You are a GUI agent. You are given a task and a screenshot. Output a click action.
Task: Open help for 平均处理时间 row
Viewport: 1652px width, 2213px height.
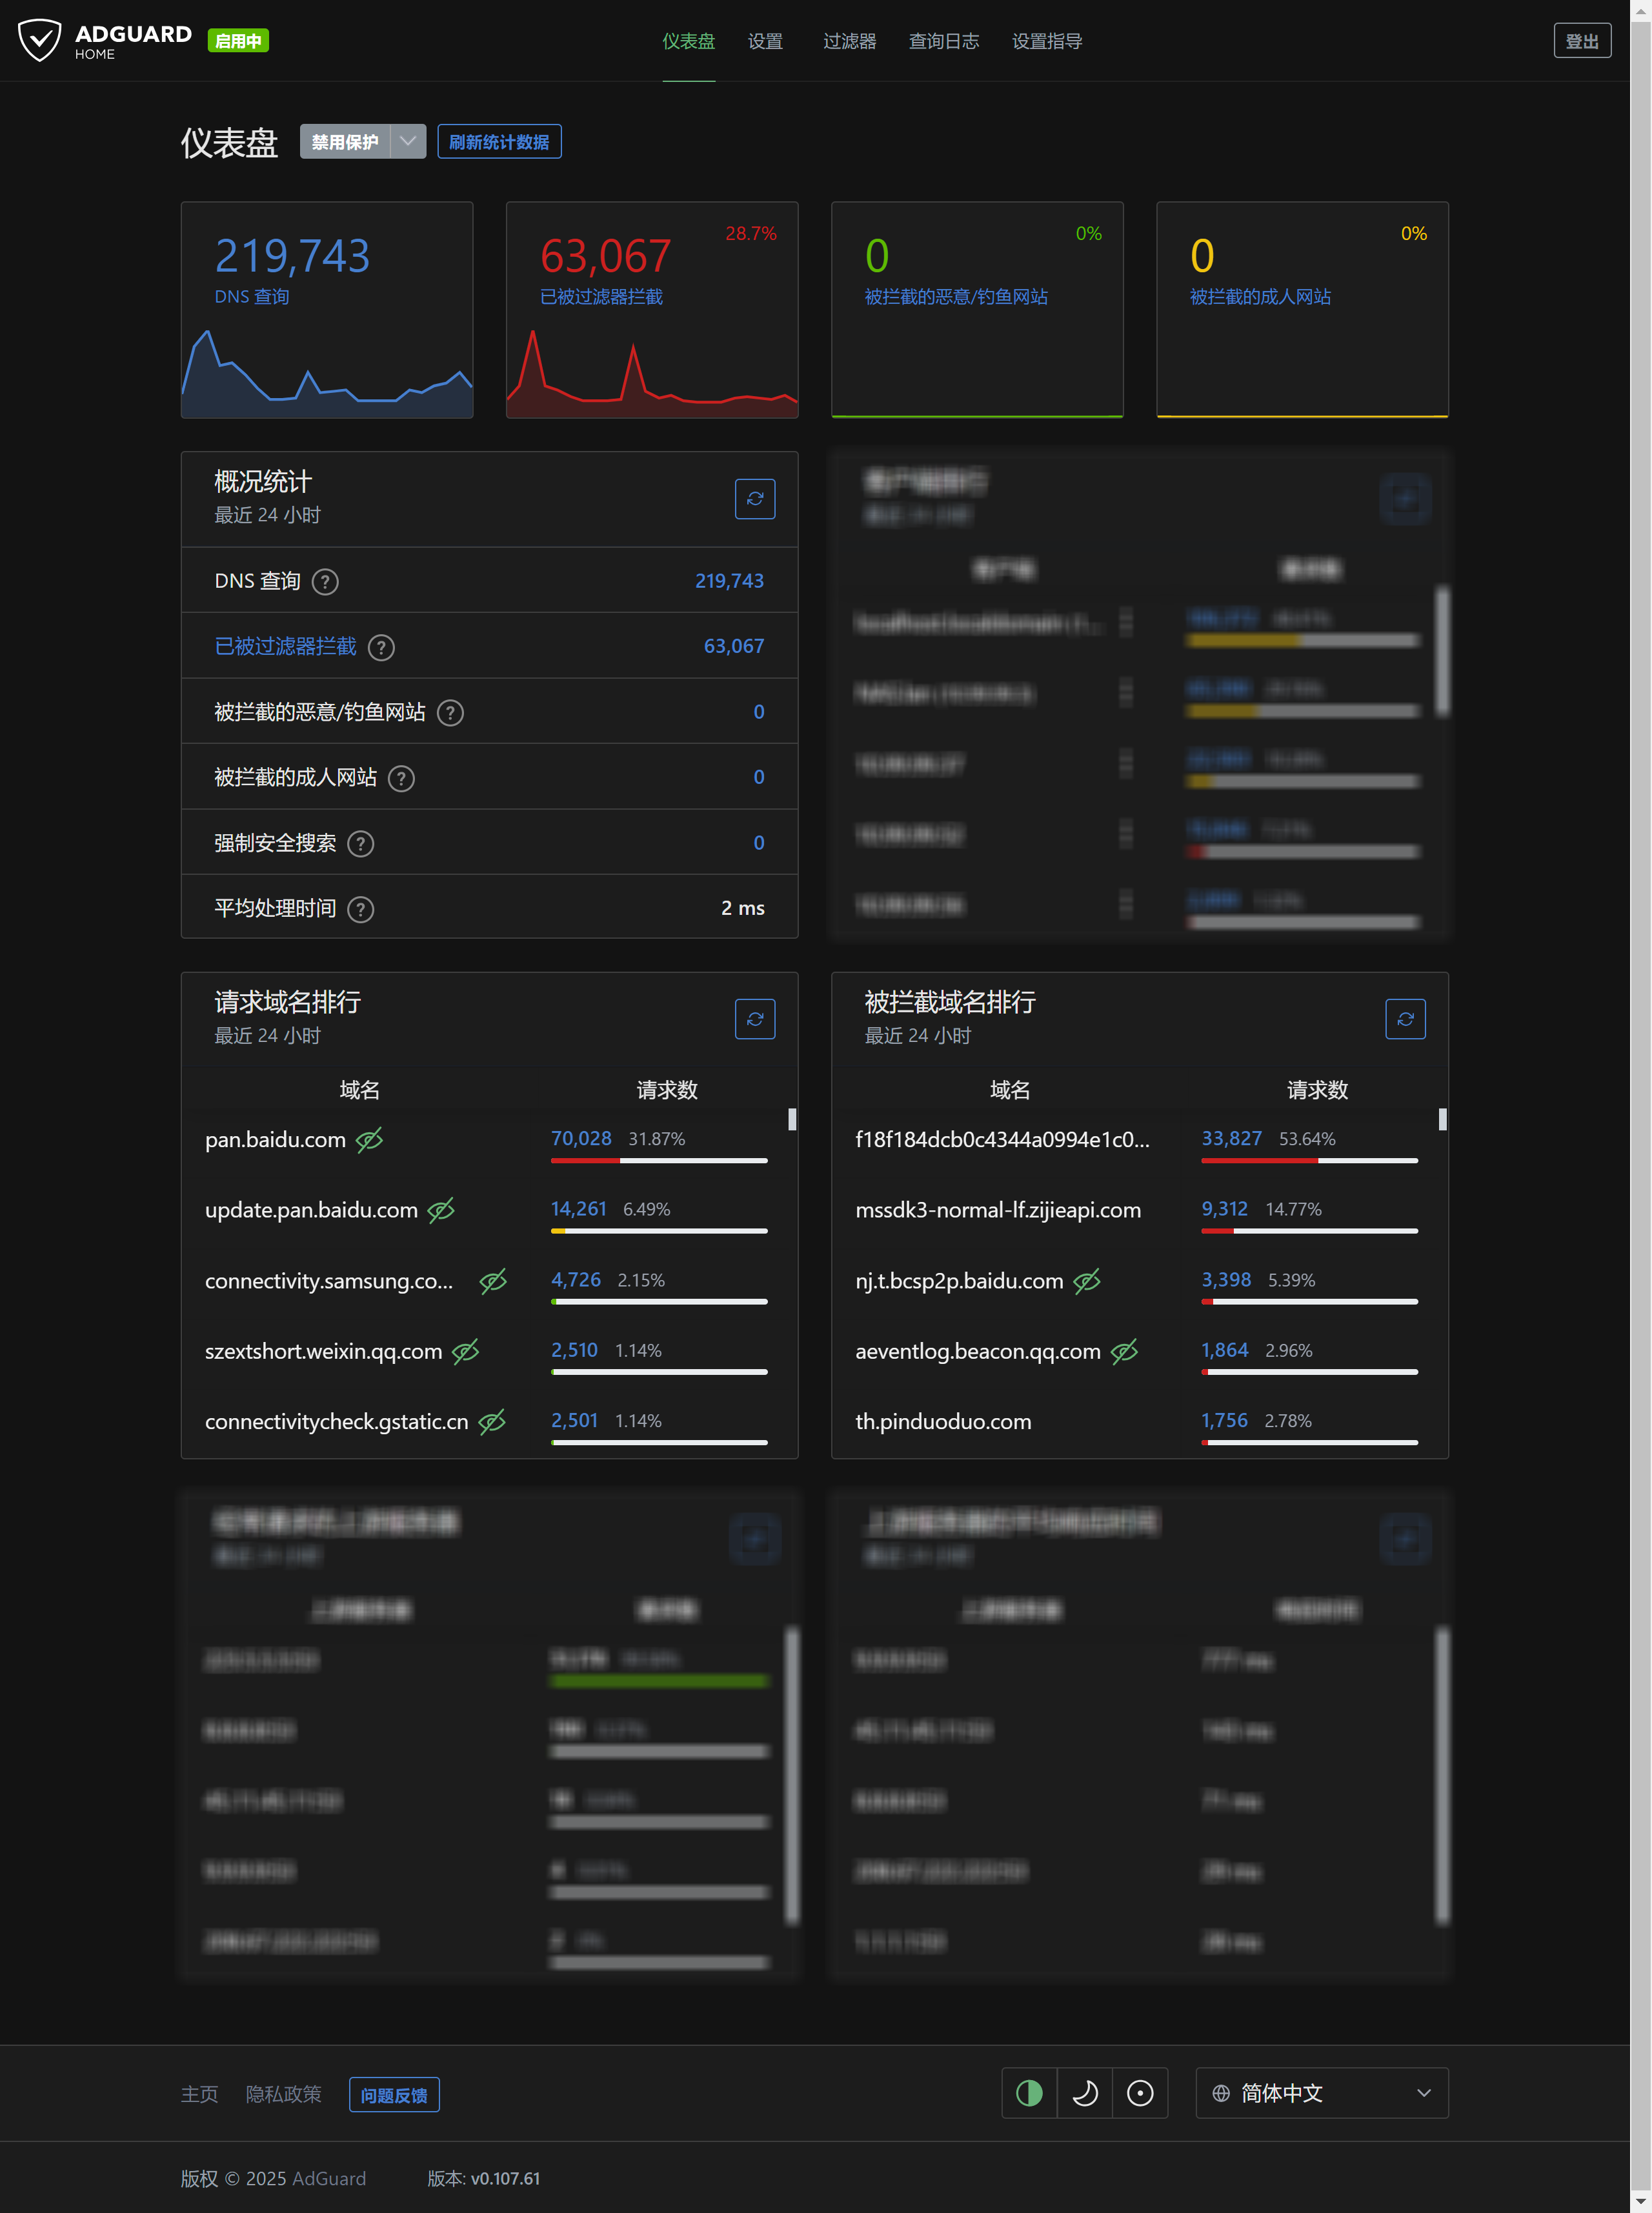(x=360, y=910)
